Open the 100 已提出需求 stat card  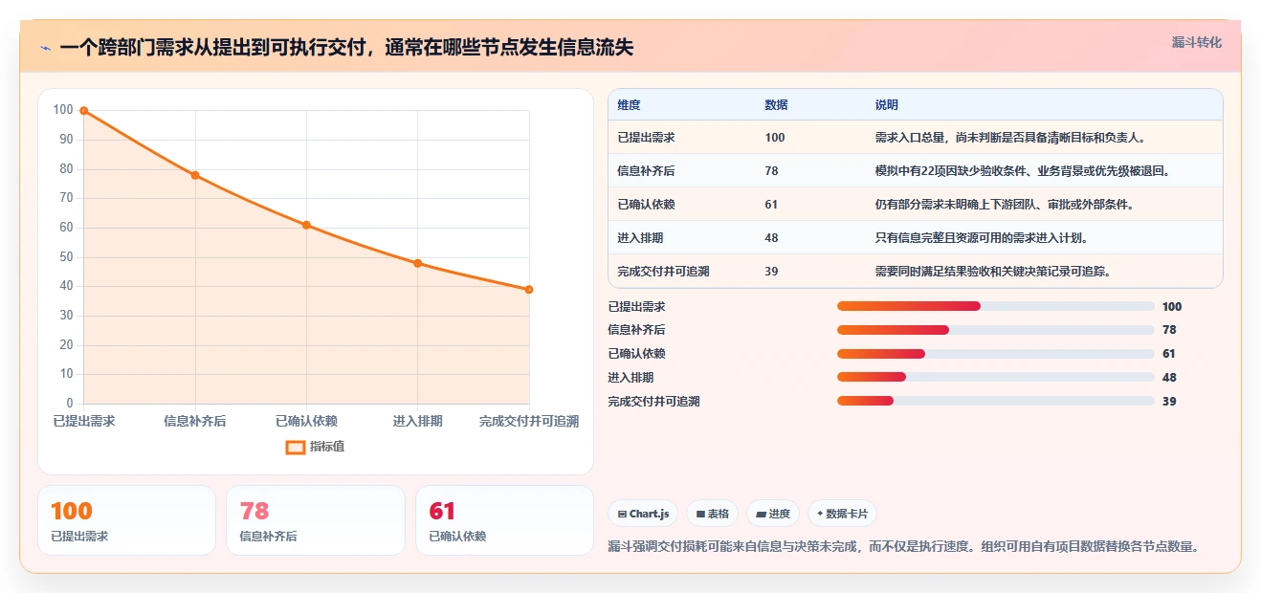click(x=126, y=520)
